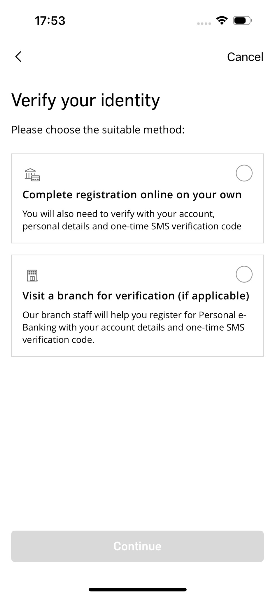Click the battery status icon

(242, 21)
